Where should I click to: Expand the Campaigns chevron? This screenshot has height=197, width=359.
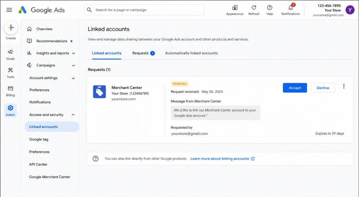[x=74, y=66]
